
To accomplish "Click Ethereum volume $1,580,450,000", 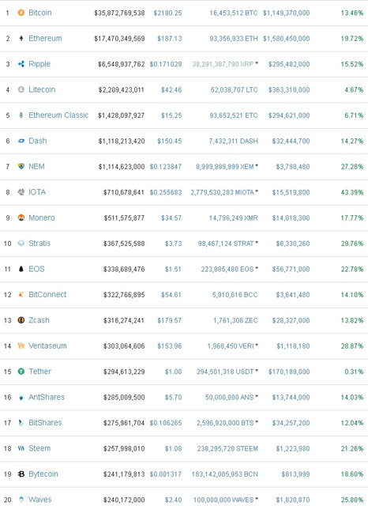I will (286, 39).
